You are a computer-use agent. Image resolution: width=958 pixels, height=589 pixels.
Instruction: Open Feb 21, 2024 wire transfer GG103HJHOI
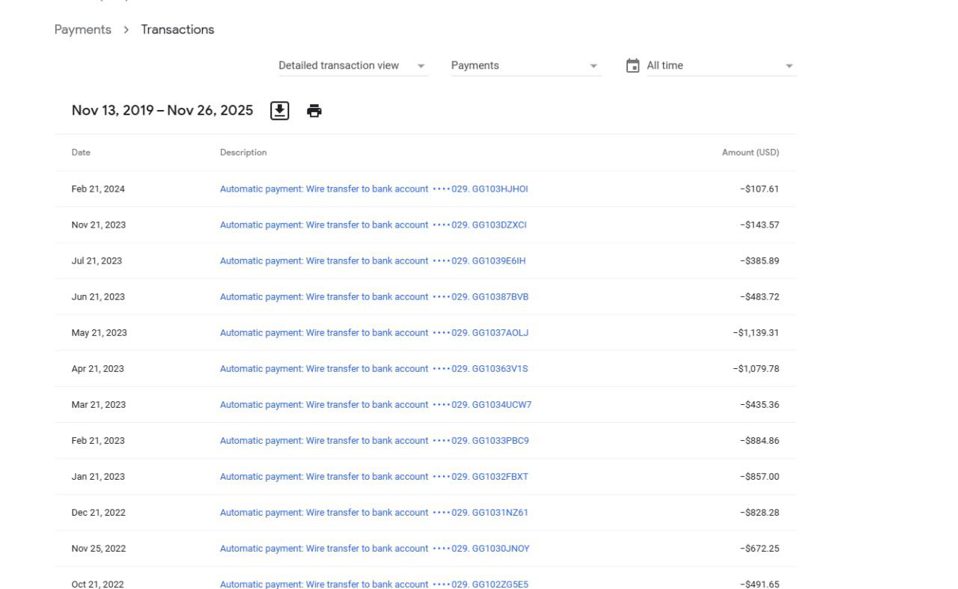coord(373,189)
